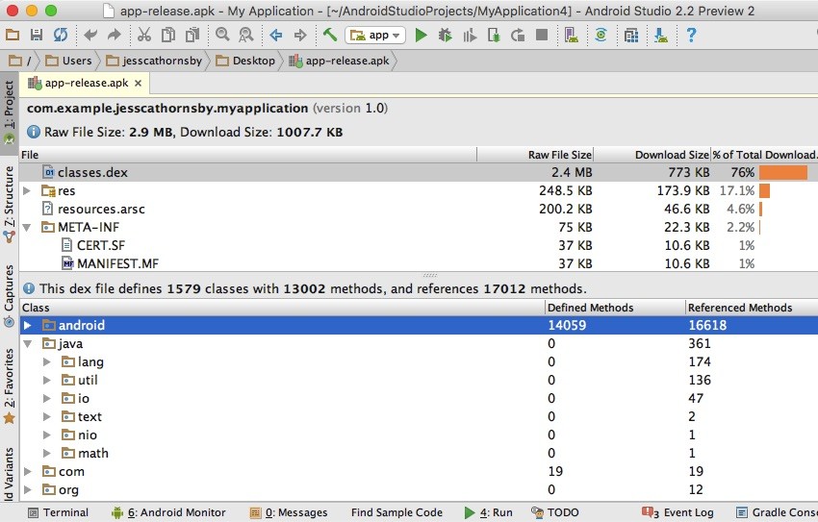This screenshot has height=522, width=818.
Task: Click the panel splitter grip above dex info
Action: coord(430,275)
